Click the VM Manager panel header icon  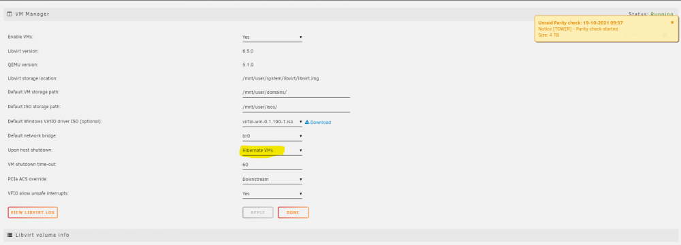coord(10,14)
